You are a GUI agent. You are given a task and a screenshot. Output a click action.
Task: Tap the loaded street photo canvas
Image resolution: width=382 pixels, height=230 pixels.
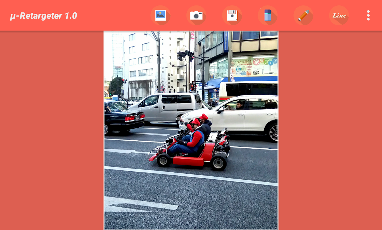pyautogui.click(x=191, y=130)
